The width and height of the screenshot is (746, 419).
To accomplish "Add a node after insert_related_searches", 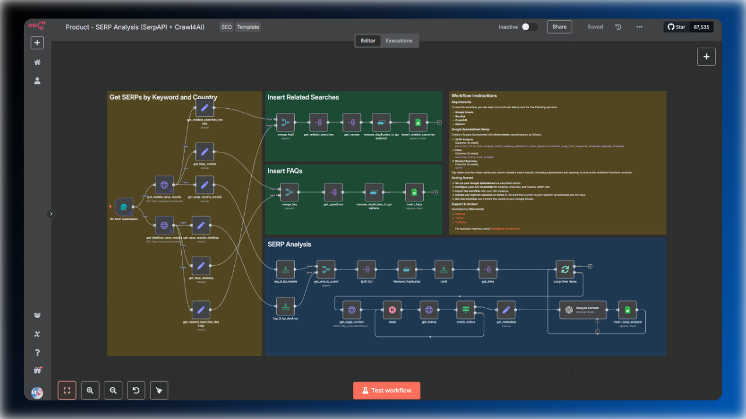I will (439, 123).
